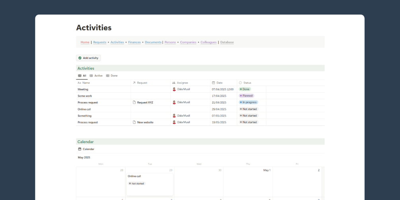This screenshot has height=200, width=400.
Task: Click the Calendar section heading
Action: 86,142
